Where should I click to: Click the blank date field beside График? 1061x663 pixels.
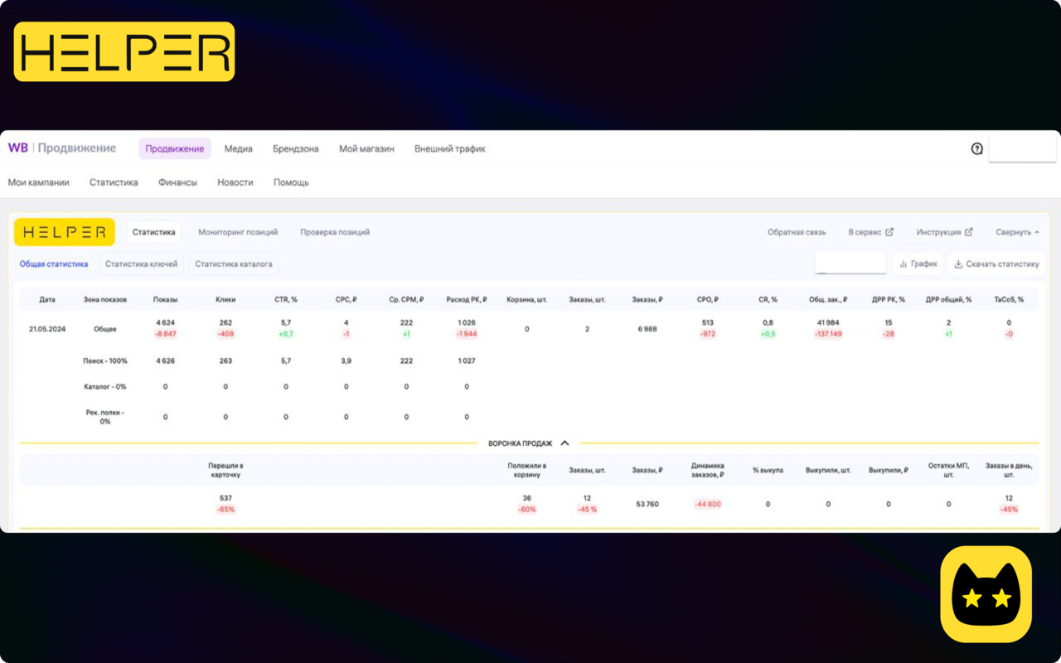[850, 264]
